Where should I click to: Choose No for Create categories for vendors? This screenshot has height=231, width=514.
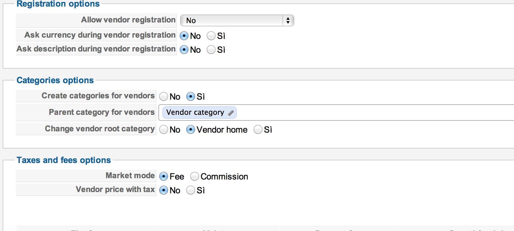164,96
